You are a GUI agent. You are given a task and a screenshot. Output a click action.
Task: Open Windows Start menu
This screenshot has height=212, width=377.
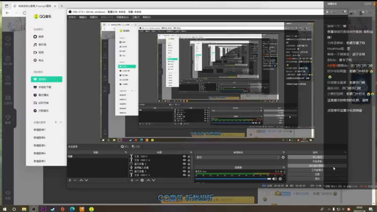point(4,209)
